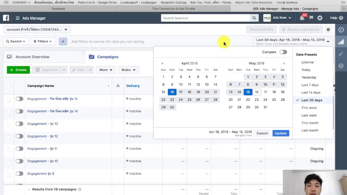Click the pencil edit icon in right sidebar
The height and width of the screenshot is (195, 347).
tap(341, 54)
